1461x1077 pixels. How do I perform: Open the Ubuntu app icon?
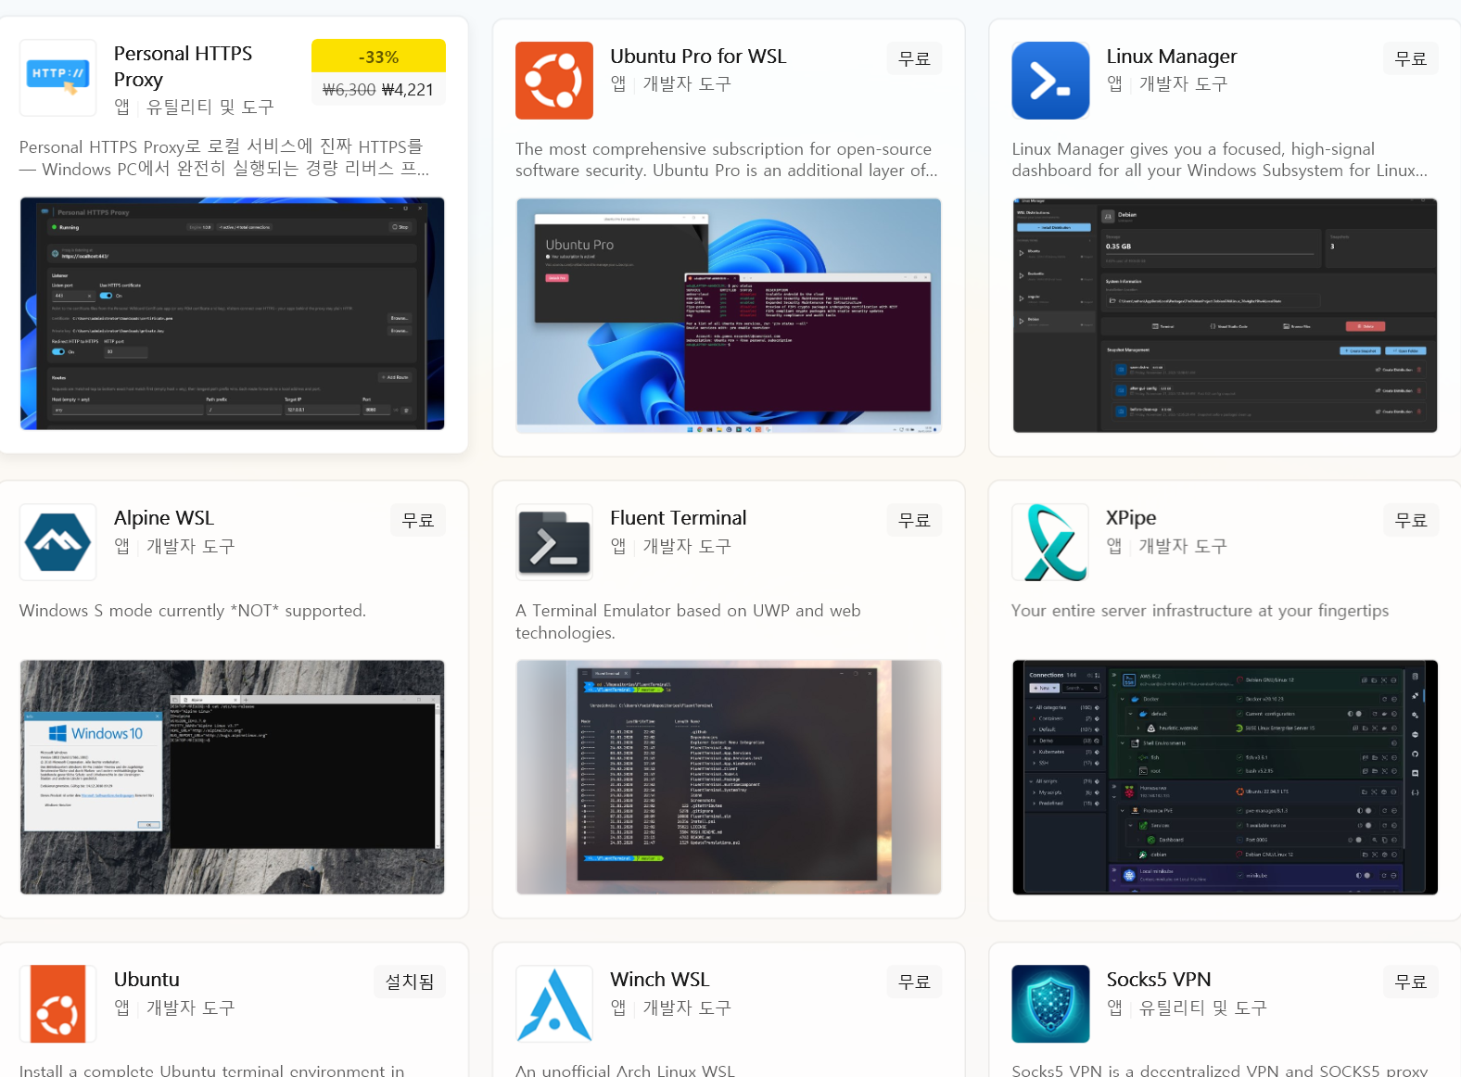point(57,1004)
